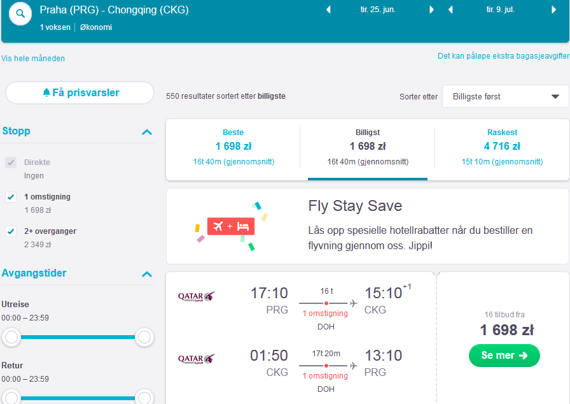Click the Utreise slider right handle

click(x=144, y=337)
